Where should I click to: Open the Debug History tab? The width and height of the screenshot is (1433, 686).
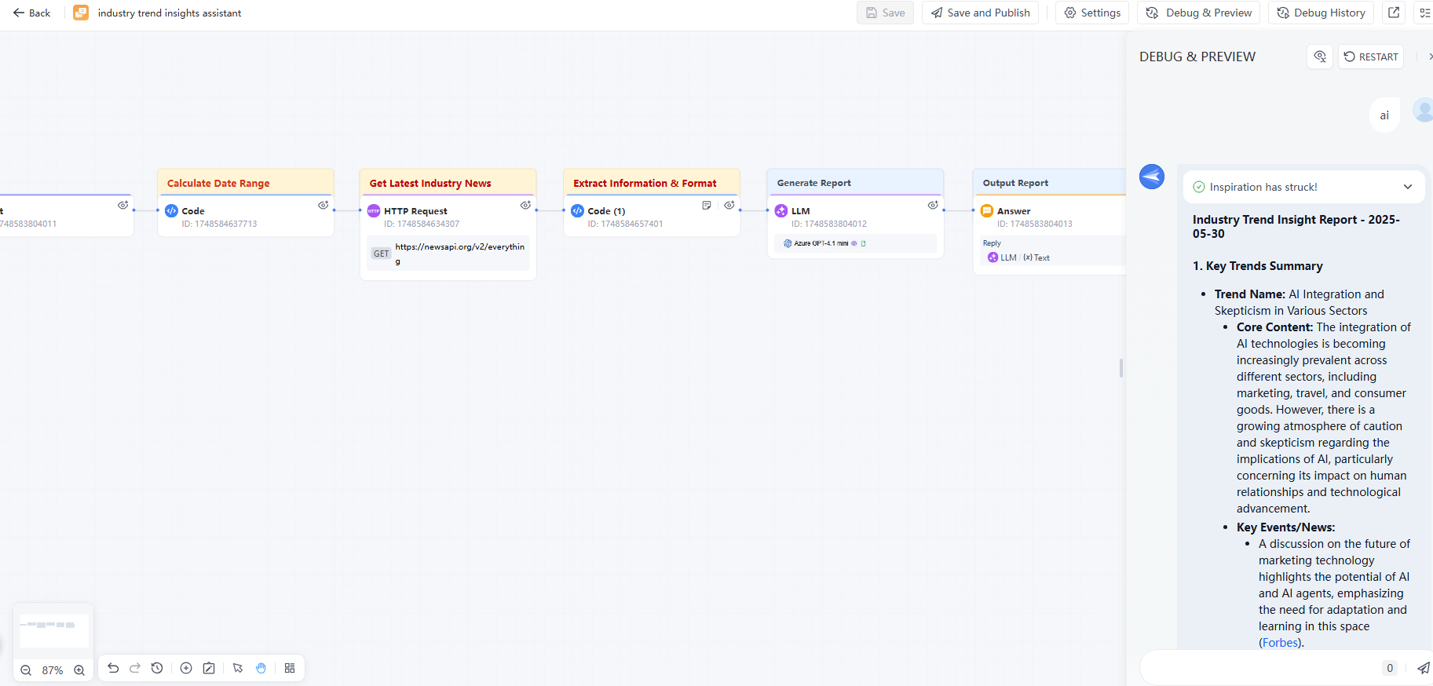pos(1321,13)
